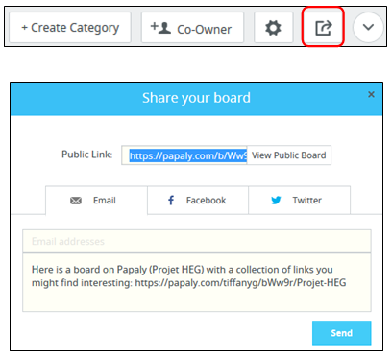Image resolution: width=392 pixels, height=358 pixels.
Task: Switch to the Facebook tab
Action: (x=198, y=201)
